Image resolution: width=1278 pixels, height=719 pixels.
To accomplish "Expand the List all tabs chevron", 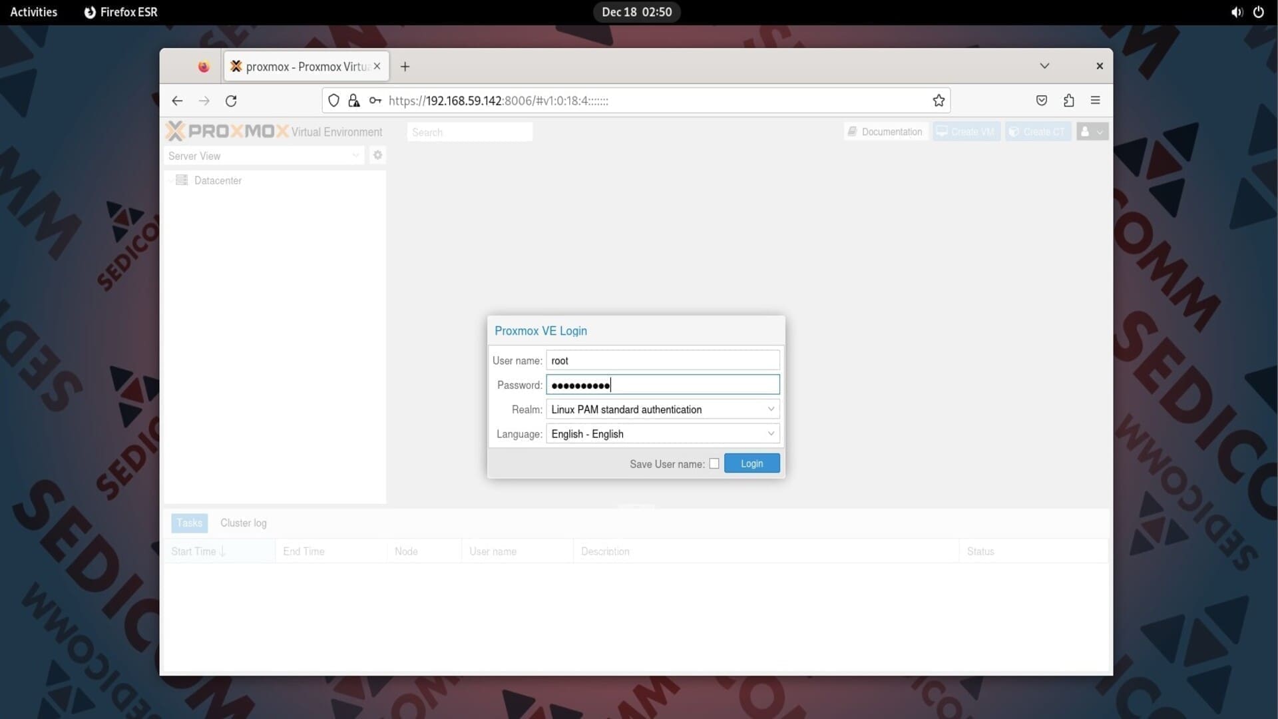I will (1044, 66).
